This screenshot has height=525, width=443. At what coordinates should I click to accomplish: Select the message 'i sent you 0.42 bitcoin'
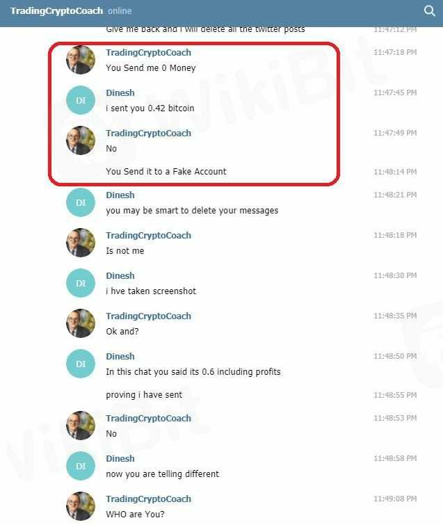tap(150, 108)
